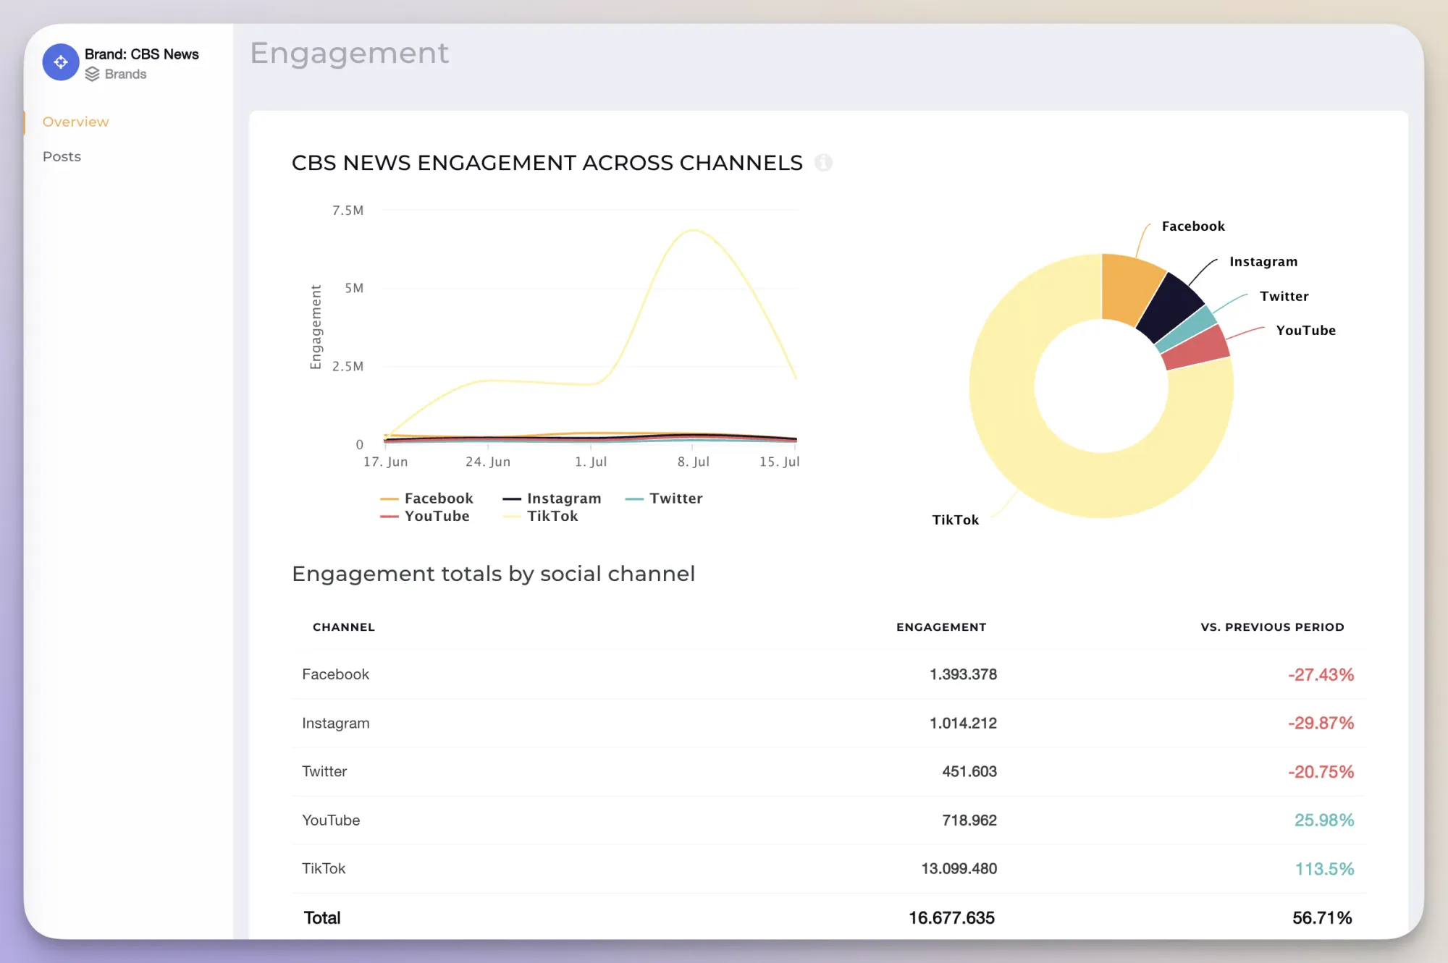The width and height of the screenshot is (1448, 963).
Task: Open the Overview sidebar tab
Action: (x=75, y=122)
